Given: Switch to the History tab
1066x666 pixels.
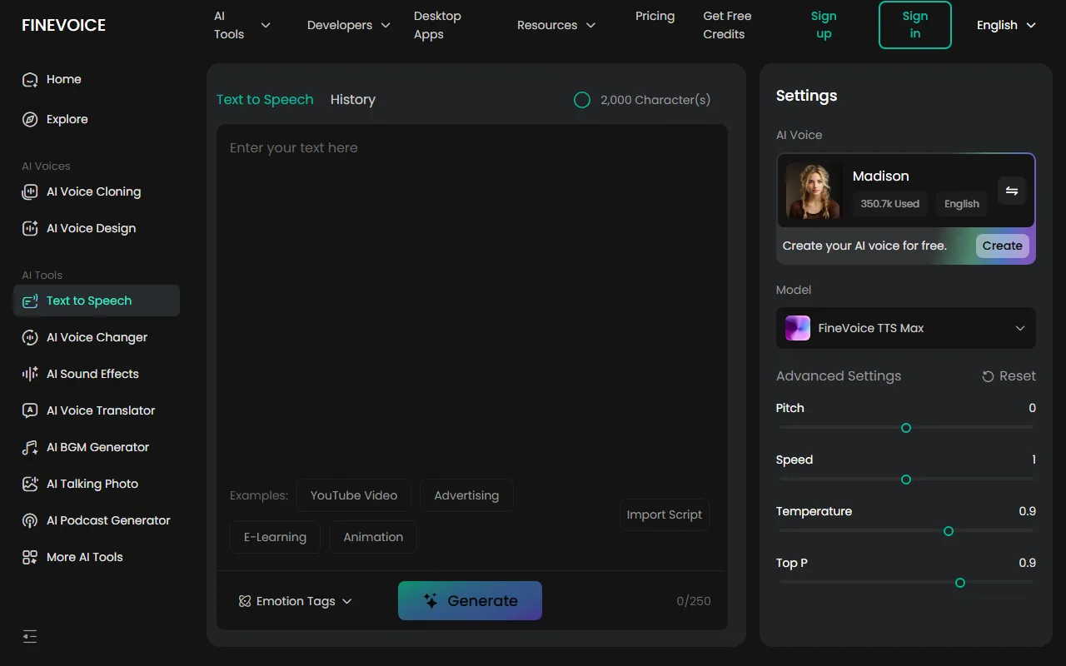Looking at the screenshot, I should tap(352, 99).
